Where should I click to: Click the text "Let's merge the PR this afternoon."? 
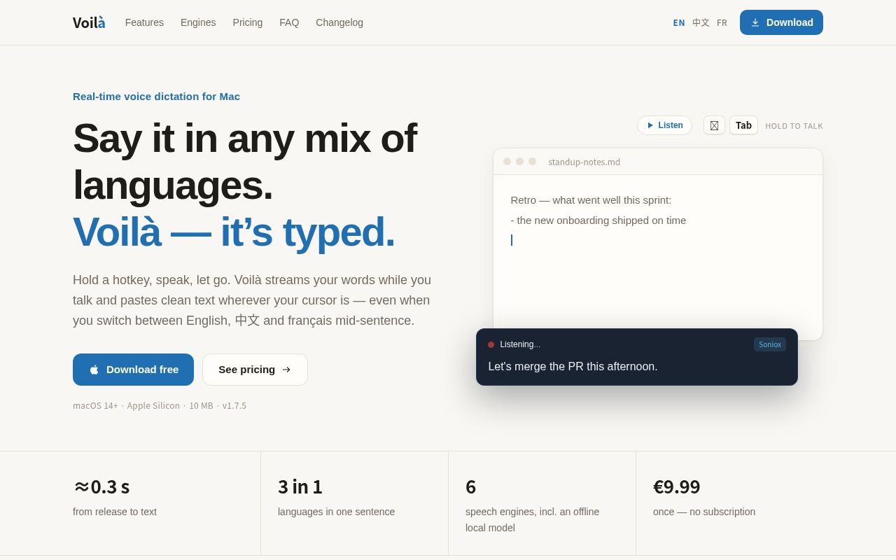573,367
